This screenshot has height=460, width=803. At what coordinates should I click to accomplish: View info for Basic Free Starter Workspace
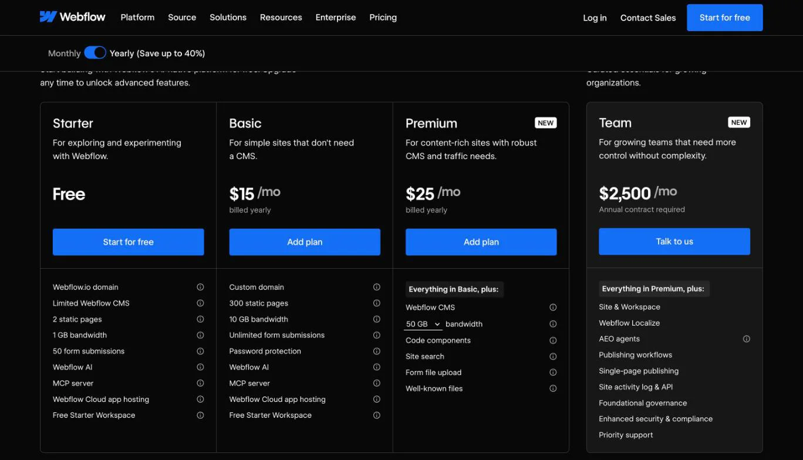377,415
